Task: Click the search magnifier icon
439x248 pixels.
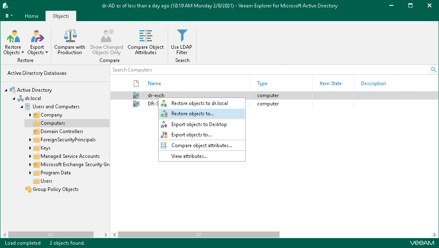Action: pos(433,70)
